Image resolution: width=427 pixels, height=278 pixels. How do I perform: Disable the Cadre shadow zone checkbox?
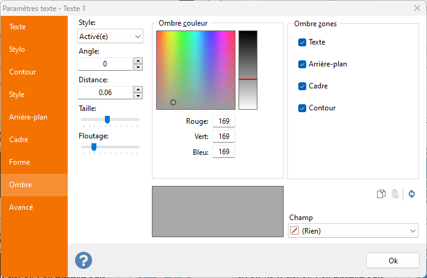point(302,86)
